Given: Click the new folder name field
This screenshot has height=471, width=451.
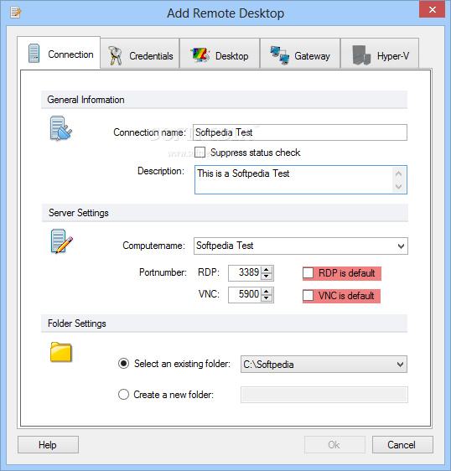Looking at the screenshot, I should click(x=324, y=395).
